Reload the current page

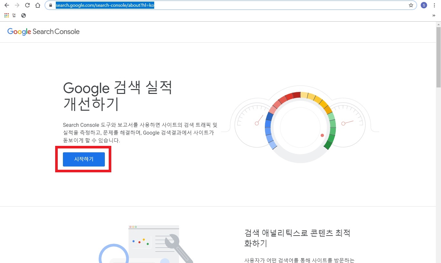pos(27,5)
